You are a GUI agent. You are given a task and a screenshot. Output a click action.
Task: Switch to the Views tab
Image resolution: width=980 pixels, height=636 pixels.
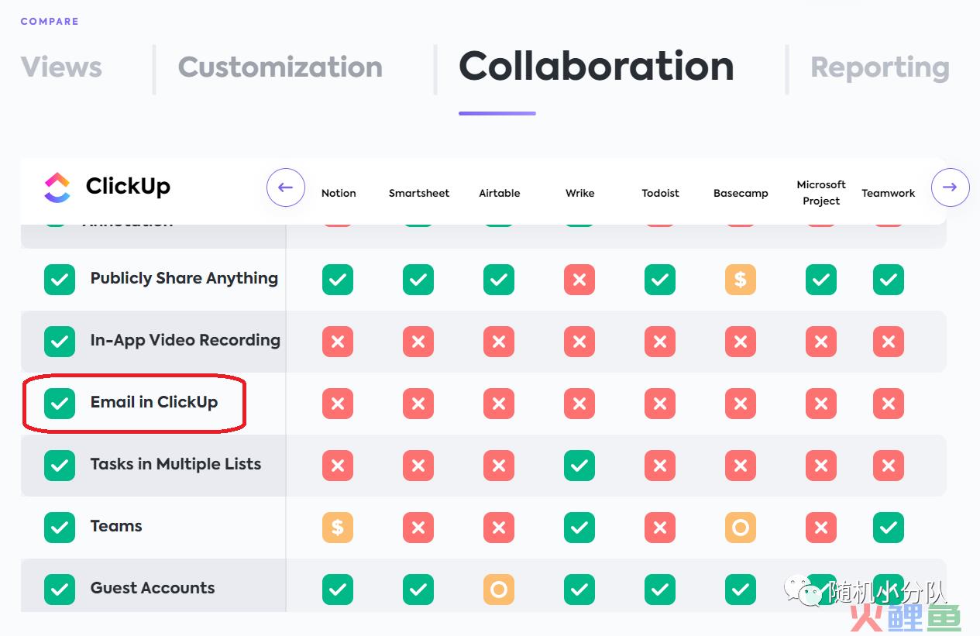pyautogui.click(x=61, y=67)
